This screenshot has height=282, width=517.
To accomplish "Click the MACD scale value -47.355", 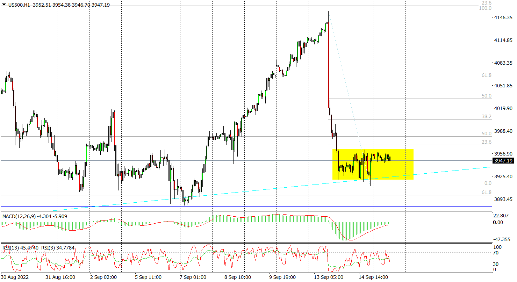I will 502,239.
